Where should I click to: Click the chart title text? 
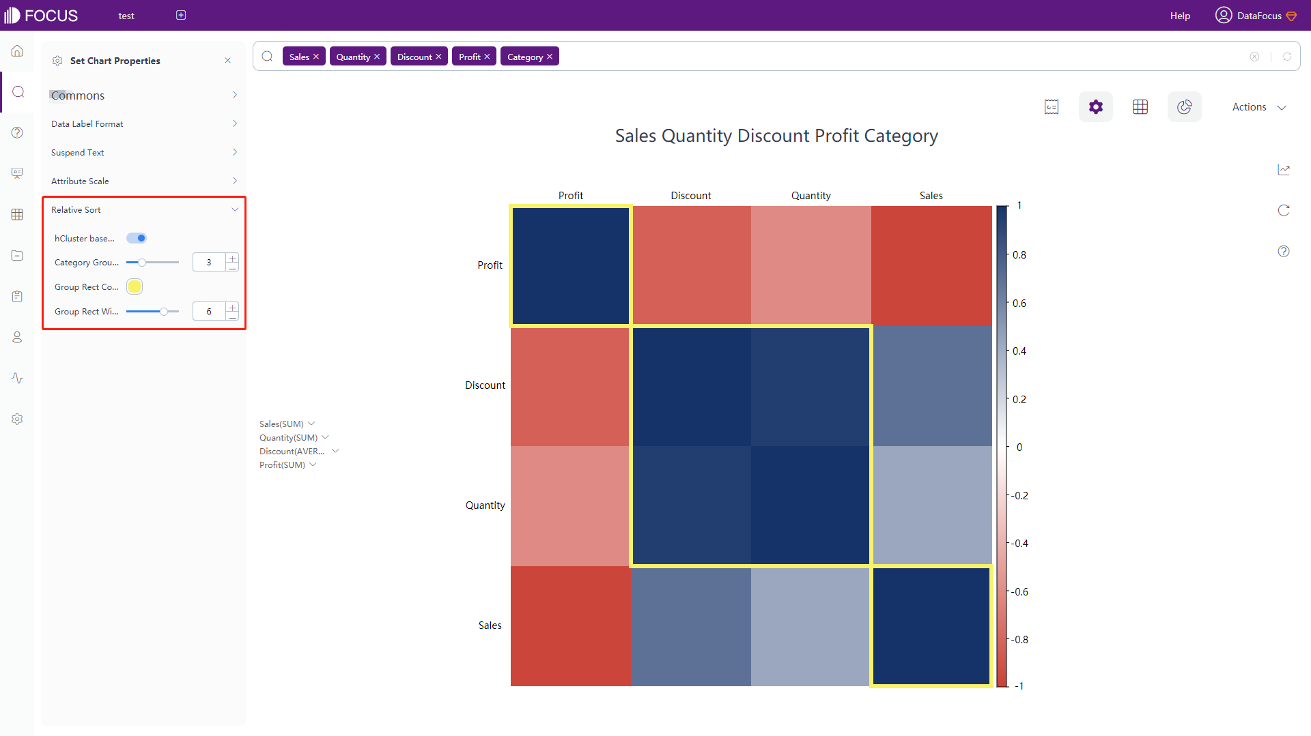[776, 136]
